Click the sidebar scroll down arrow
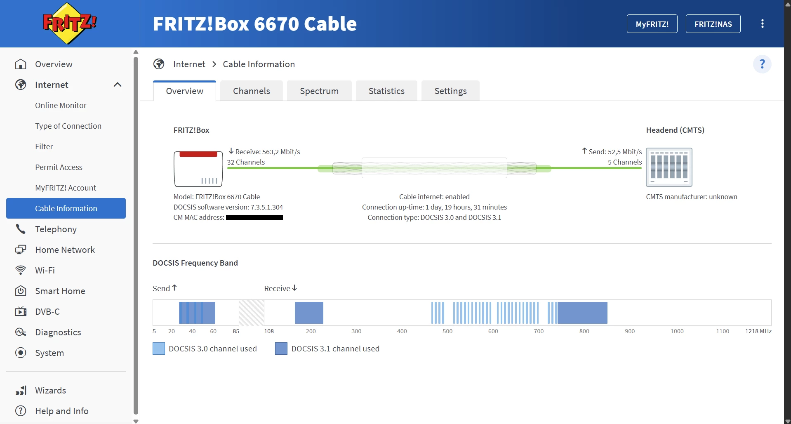 click(136, 421)
